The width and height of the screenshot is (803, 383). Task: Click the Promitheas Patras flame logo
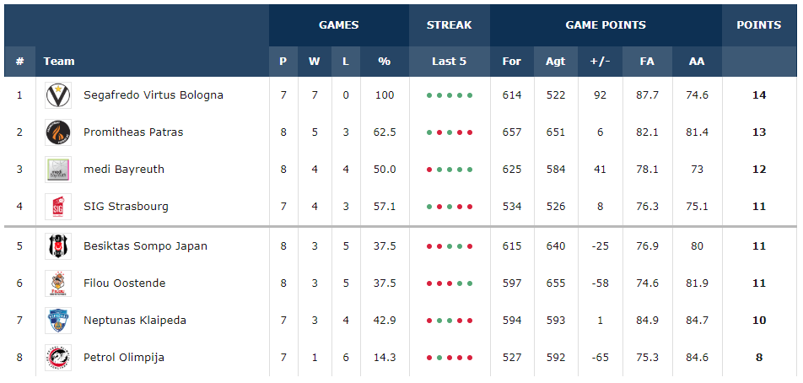pos(58,132)
